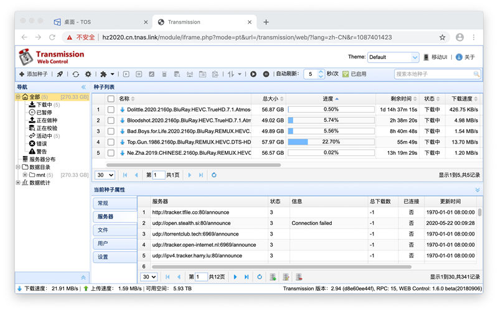Select 已暂停 tree item

(x=40, y=112)
